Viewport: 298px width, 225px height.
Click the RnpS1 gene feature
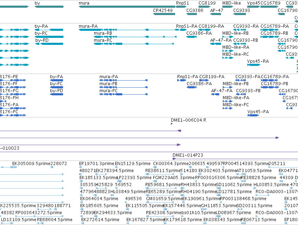point(181,7)
